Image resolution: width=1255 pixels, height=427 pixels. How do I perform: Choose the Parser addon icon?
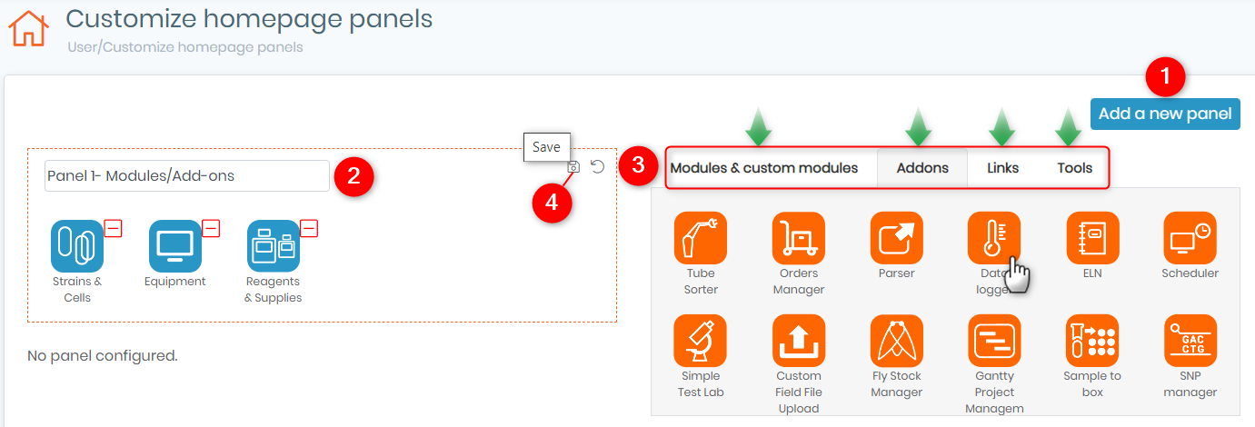[896, 238]
